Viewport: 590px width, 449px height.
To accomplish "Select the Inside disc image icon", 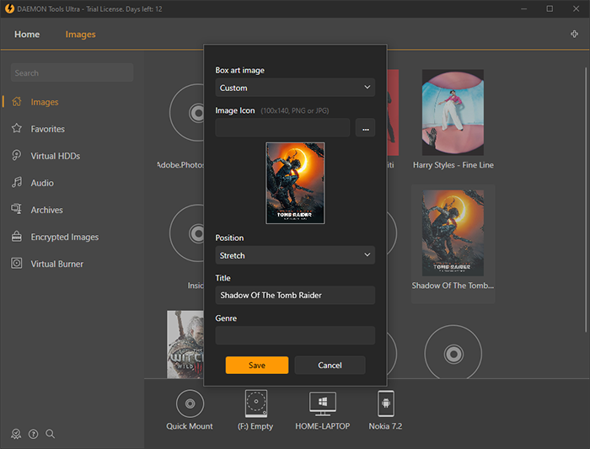I will tap(186, 233).
